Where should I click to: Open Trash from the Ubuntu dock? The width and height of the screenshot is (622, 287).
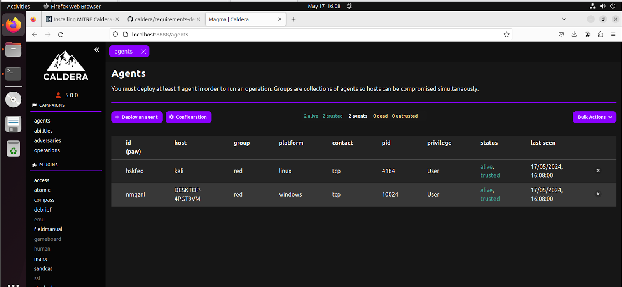[13, 149]
